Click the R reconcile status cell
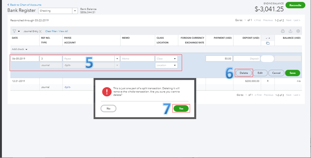The height and width of the screenshot is (158, 311). [x=268, y=81]
